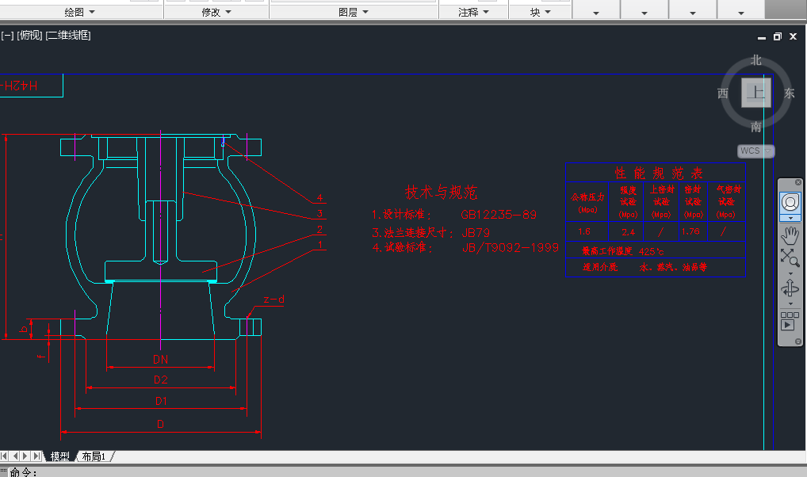Expand the 绘图 ribbon panel
807x477 pixels.
[x=80, y=12]
